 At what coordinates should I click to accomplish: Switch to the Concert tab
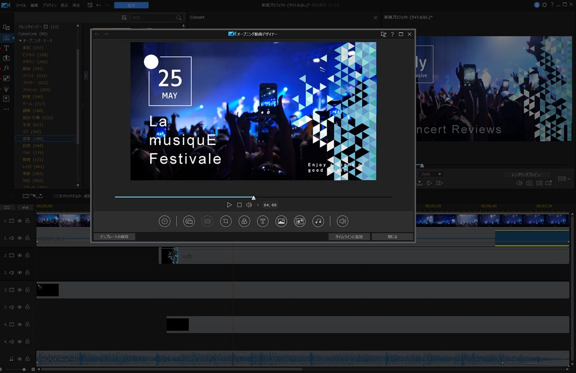click(197, 17)
